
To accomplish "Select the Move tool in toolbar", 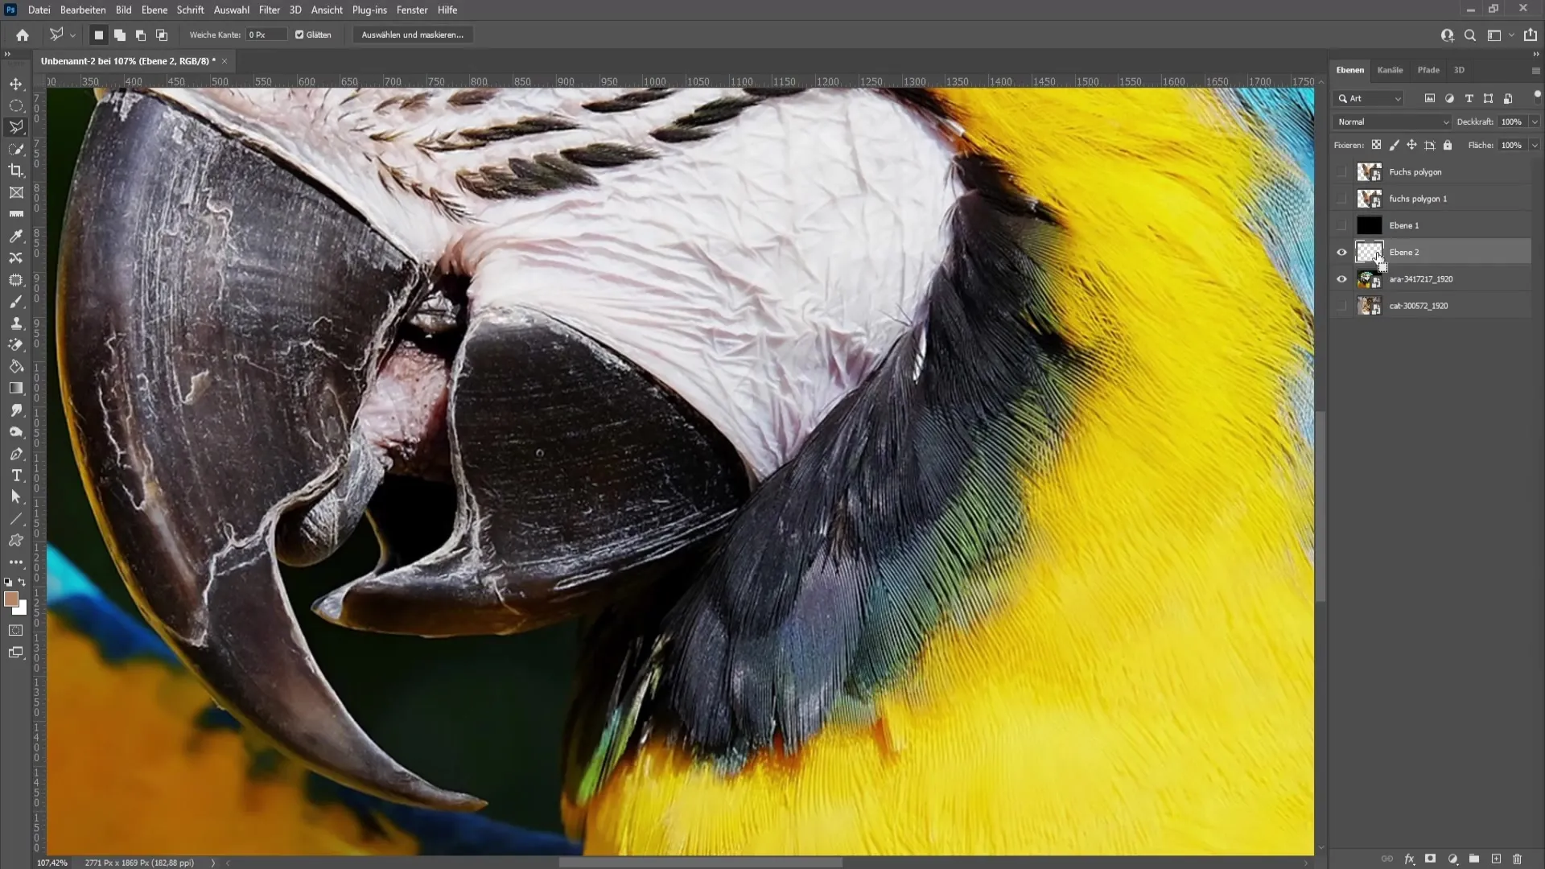I will [x=16, y=84].
